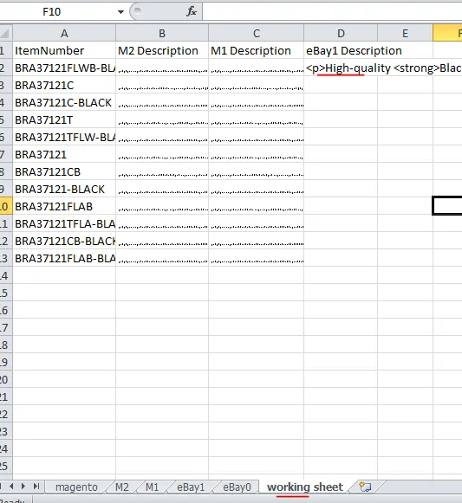Viewport: 462px width, 503px height.
Task: Select cell BRA37121FLAB in row 10
Action: coord(64,206)
